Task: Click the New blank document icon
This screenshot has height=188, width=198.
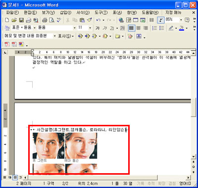Action: coord(7,20)
